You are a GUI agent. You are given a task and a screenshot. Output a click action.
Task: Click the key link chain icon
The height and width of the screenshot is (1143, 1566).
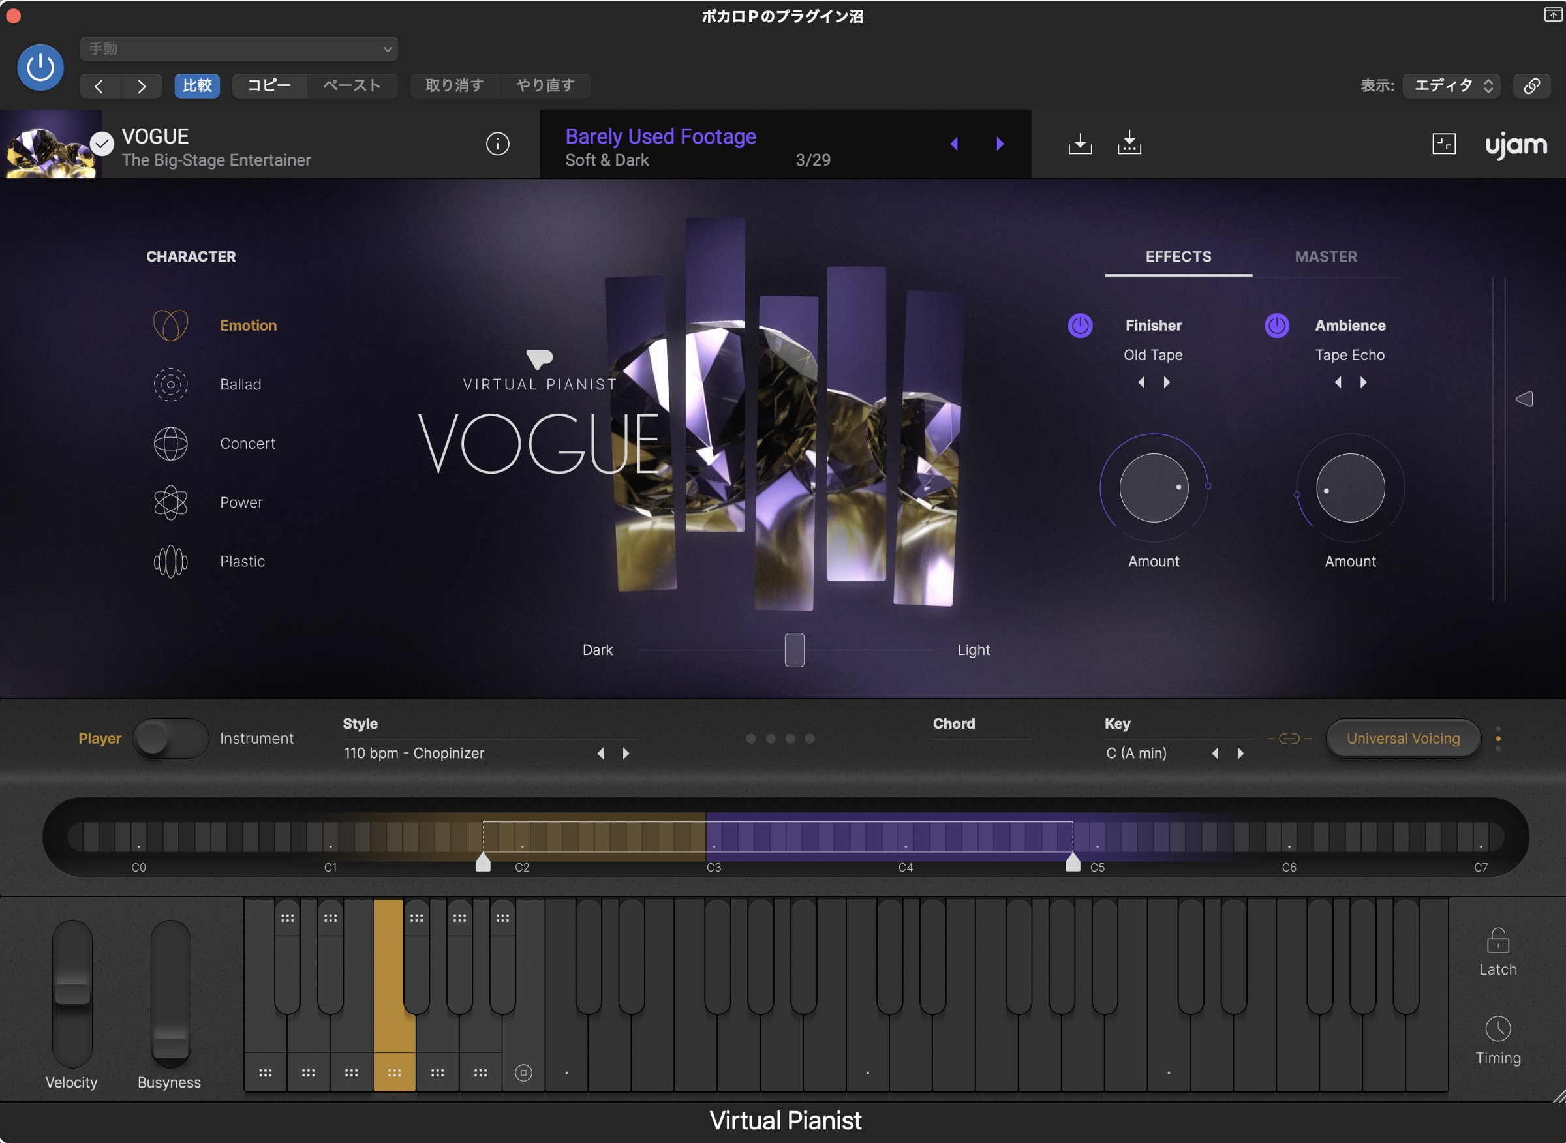tap(1289, 739)
